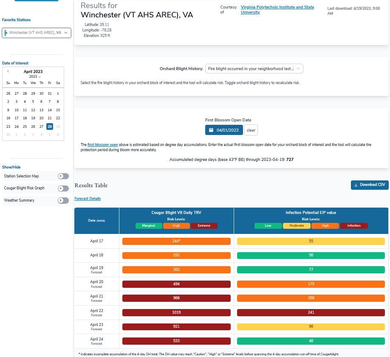The width and height of the screenshot is (390, 357).
Task: Select April 19 in the calendar
Action: (x=33, y=118)
